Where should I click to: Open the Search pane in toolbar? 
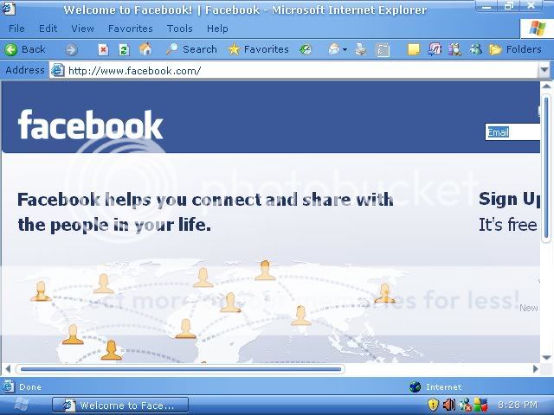[x=191, y=49]
